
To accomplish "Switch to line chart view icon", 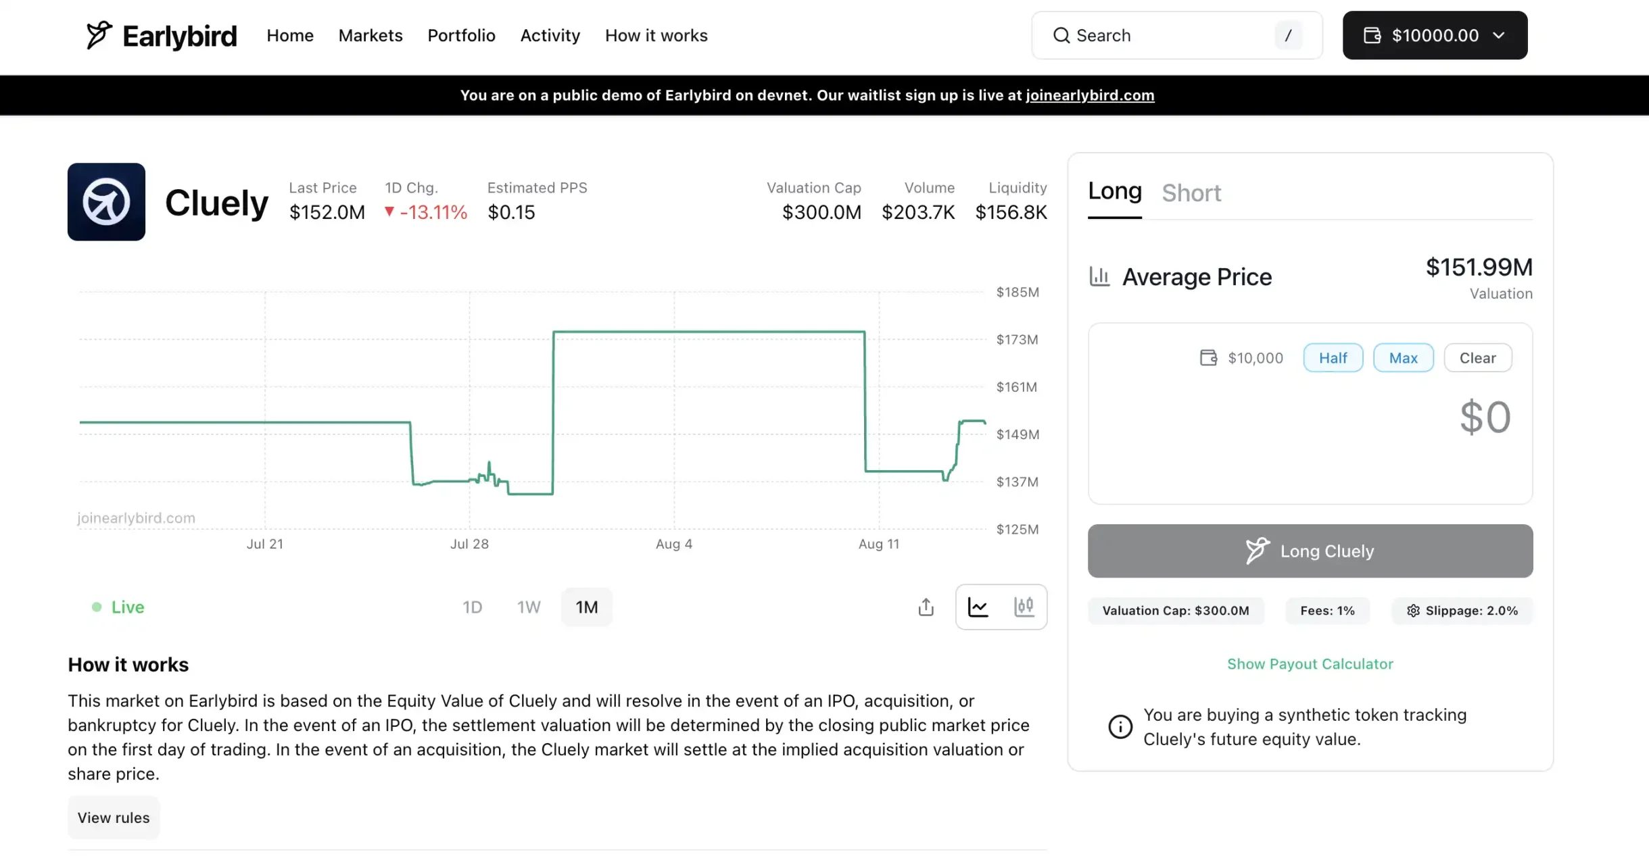I will 978,607.
